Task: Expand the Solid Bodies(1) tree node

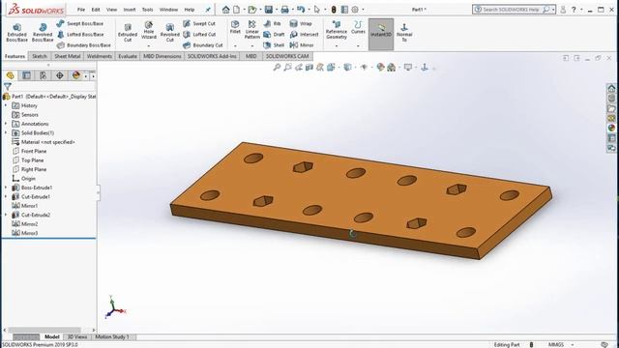Action: tap(6, 133)
